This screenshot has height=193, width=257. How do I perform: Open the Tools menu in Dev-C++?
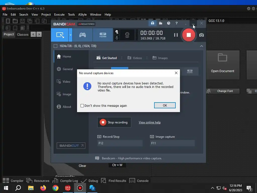(x=71, y=14)
